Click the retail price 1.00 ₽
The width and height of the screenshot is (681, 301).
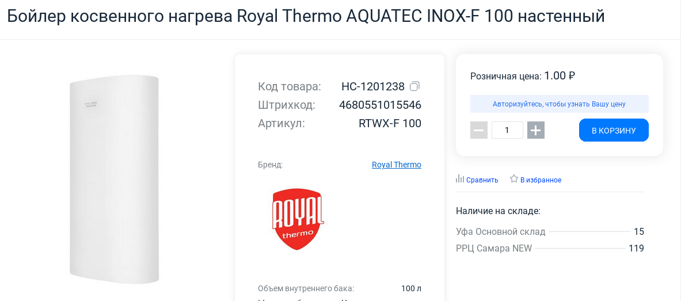(x=560, y=75)
